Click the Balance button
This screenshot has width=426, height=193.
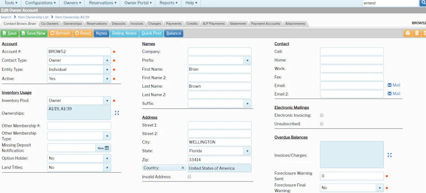pos(174,33)
